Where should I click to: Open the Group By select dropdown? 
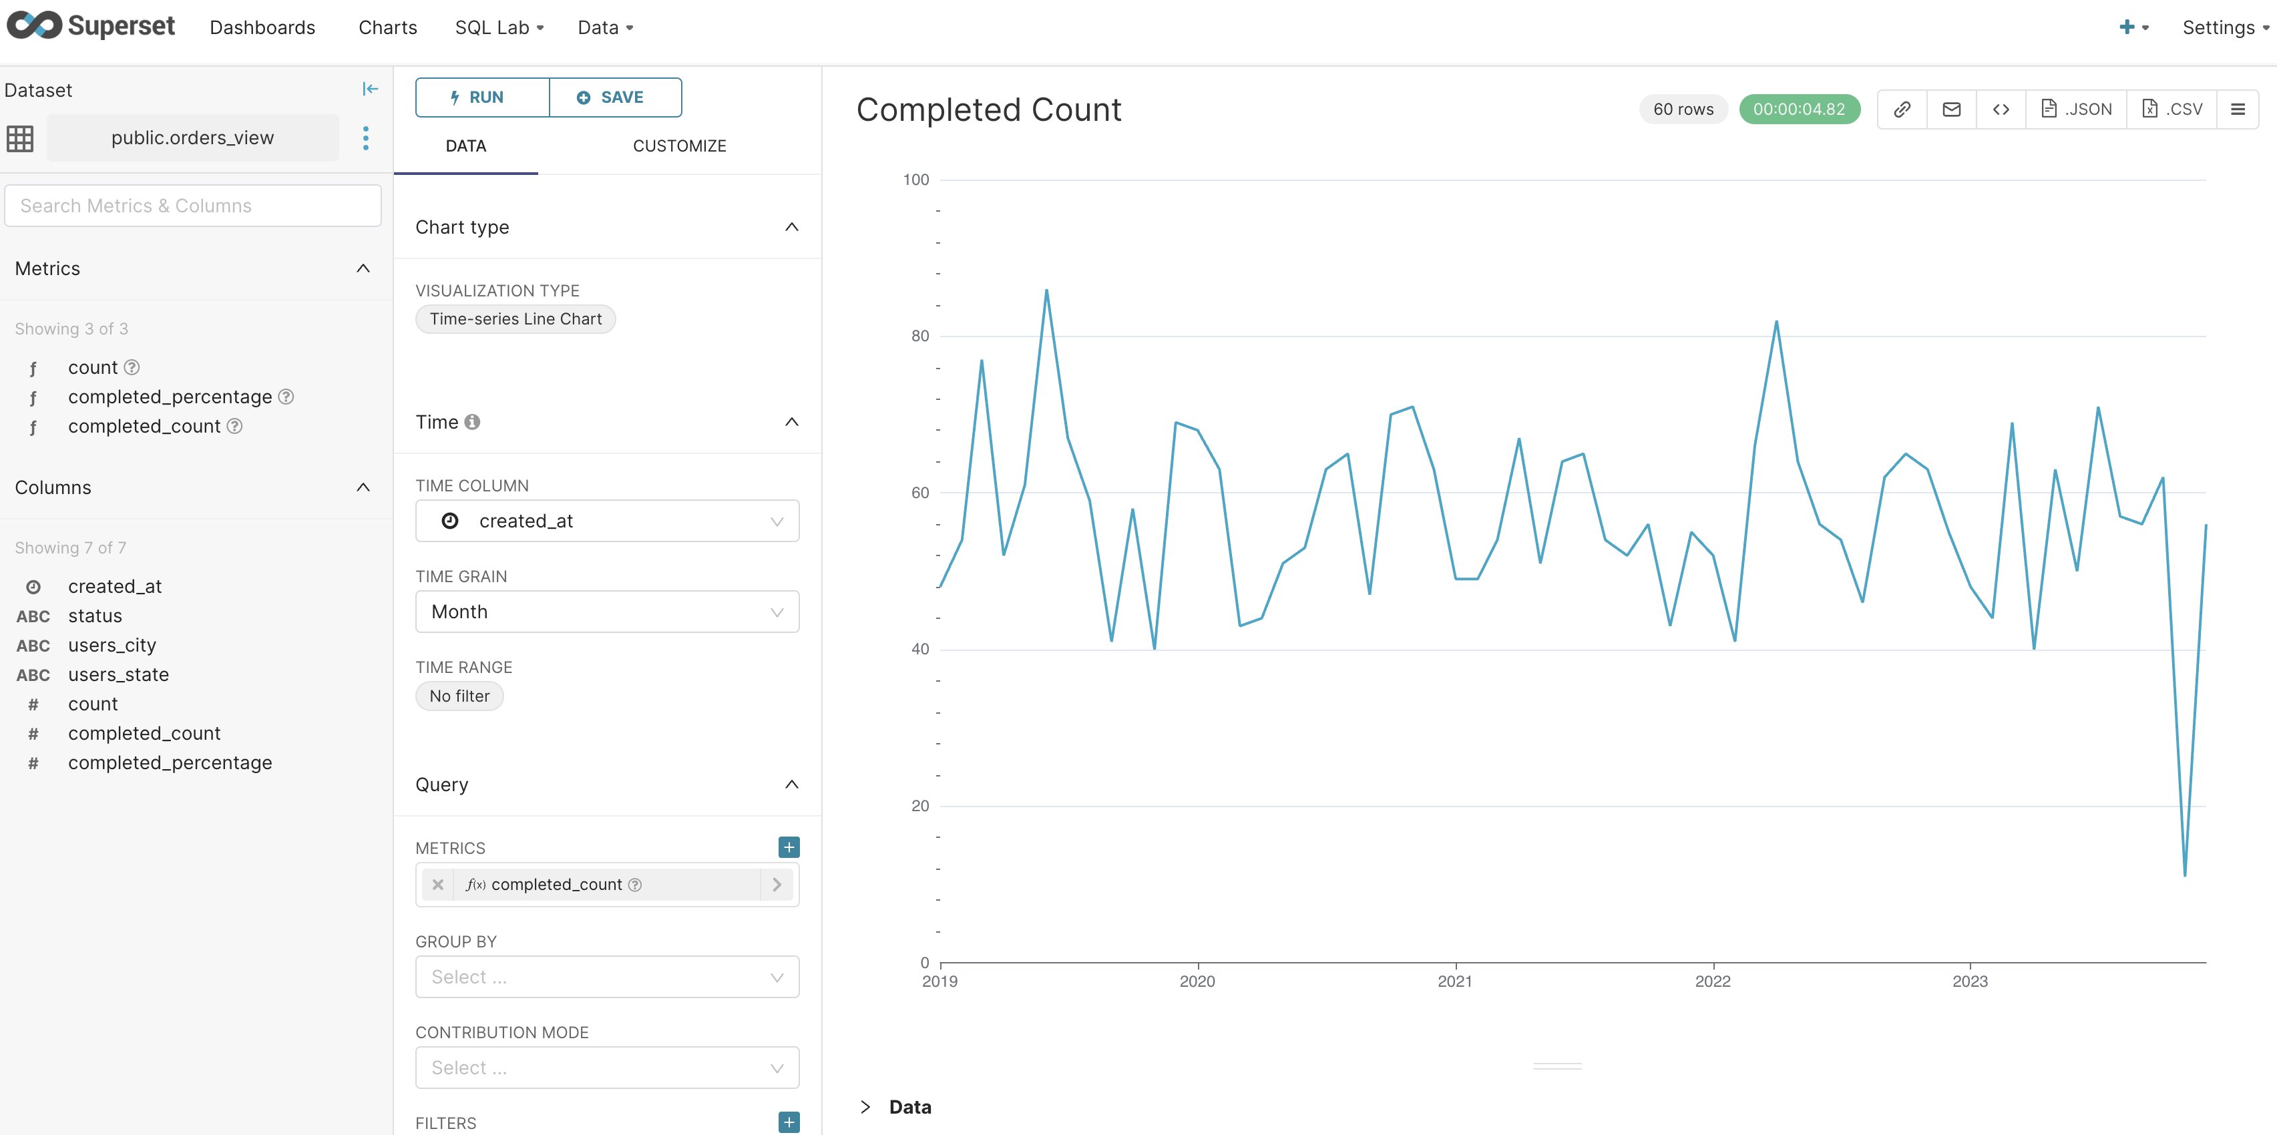pyautogui.click(x=606, y=977)
